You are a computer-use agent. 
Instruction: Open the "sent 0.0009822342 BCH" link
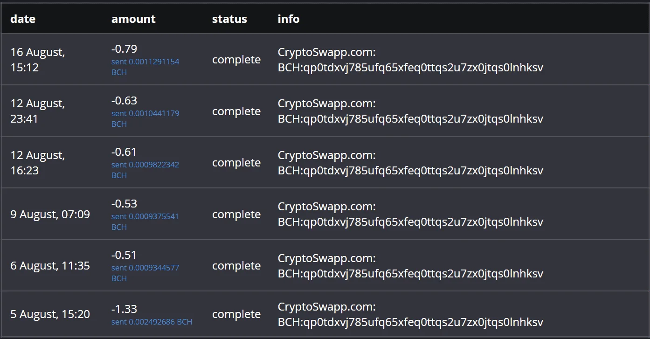[x=145, y=170]
